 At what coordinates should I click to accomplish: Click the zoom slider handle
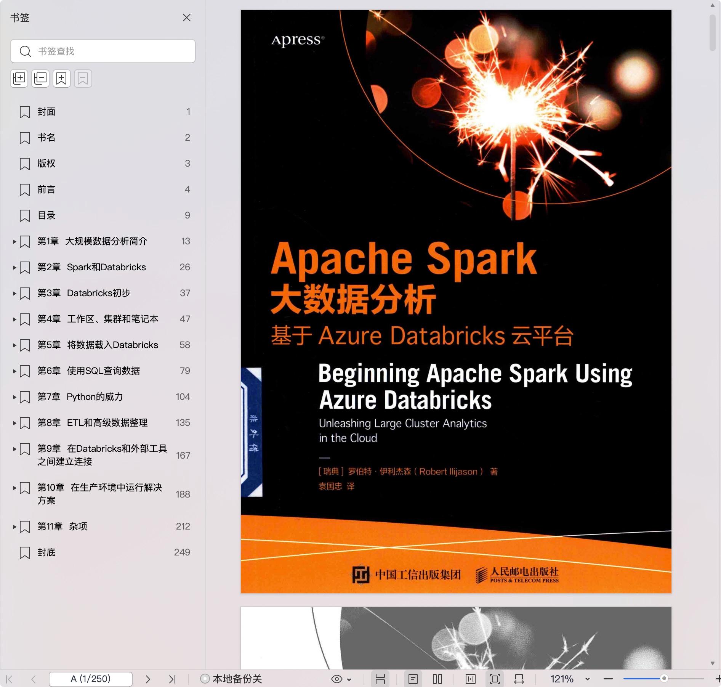pyautogui.click(x=664, y=679)
